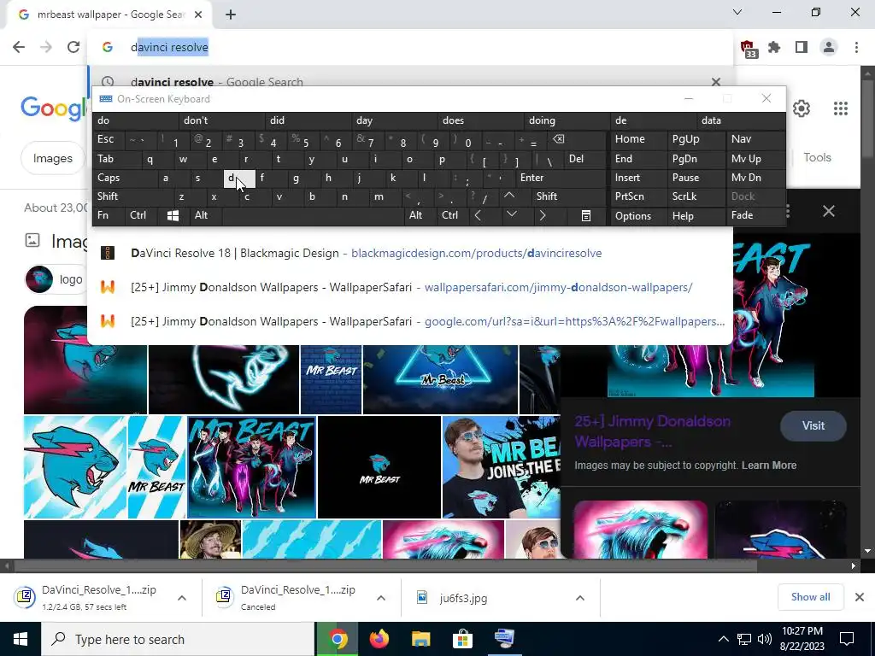This screenshot has height=656, width=875.
Task: Toggle left Alt key on On-Screen Keyboard
Action: (205, 216)
